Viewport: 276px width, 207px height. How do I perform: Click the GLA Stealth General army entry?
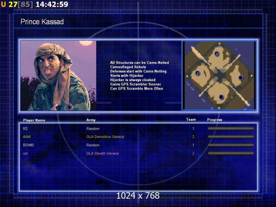pos(102,154)
